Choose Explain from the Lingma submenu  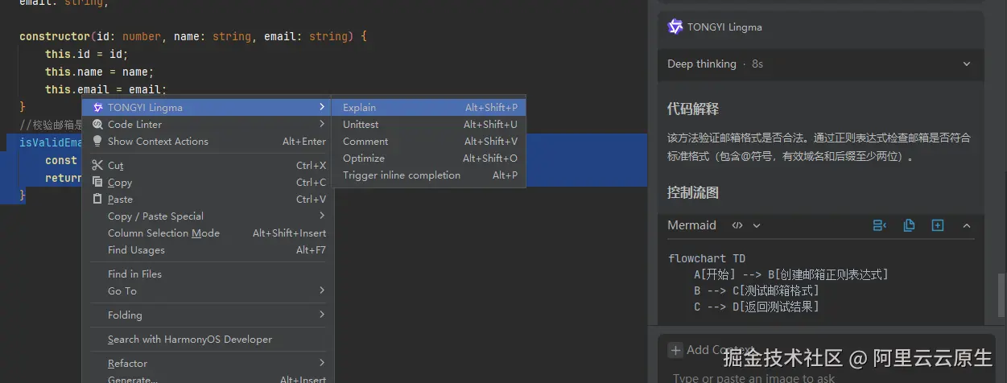[360, 108]
